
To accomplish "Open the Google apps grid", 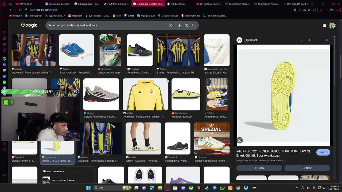I will [324, 25].
